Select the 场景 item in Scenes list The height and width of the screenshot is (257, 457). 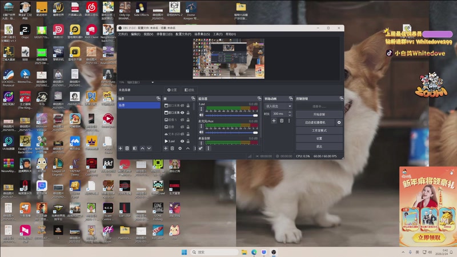click(x=139, y=105)
